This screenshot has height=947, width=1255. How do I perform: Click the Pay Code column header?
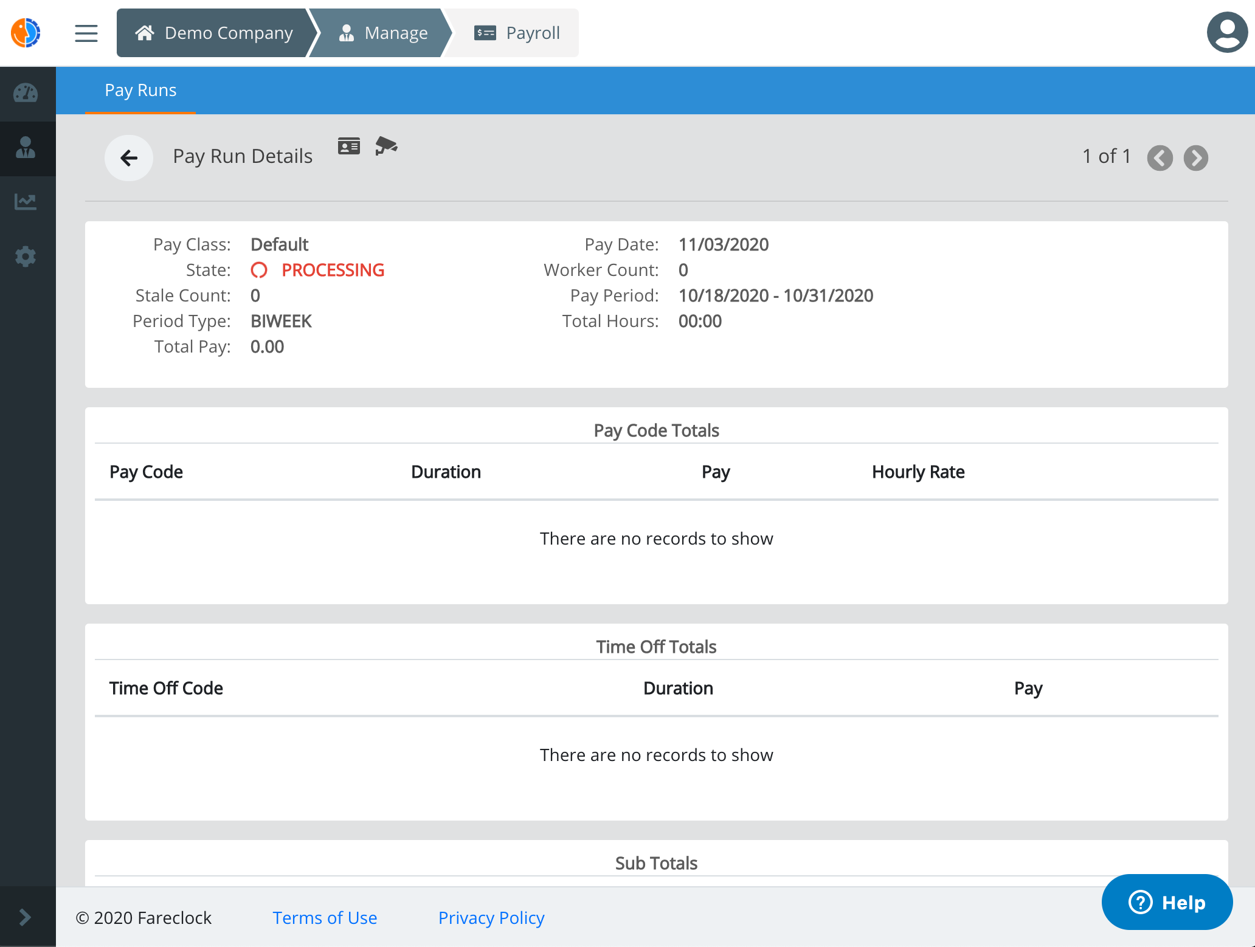[146, 472]
